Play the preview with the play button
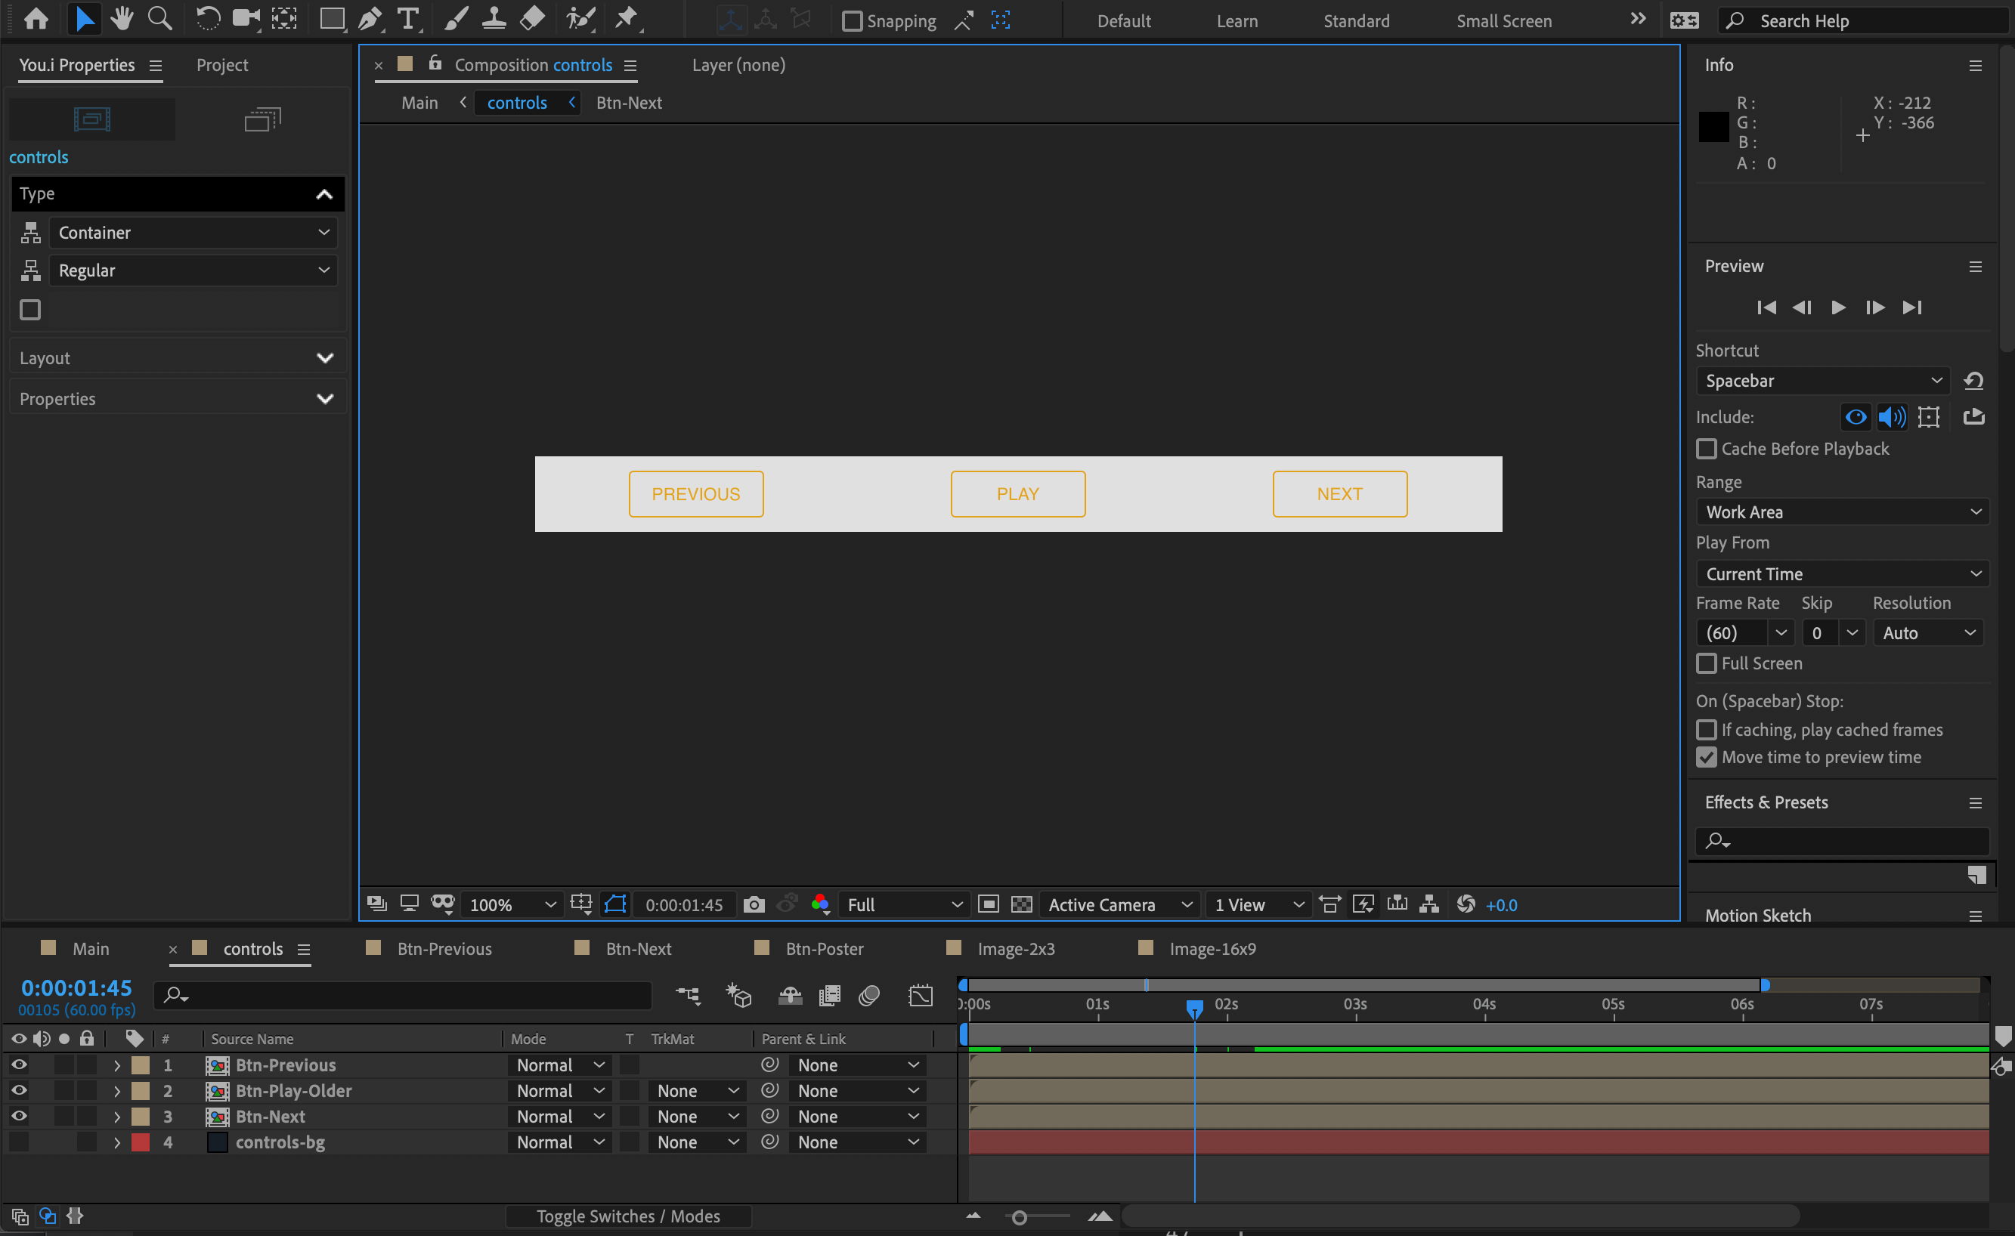 tap(1838, 307)
